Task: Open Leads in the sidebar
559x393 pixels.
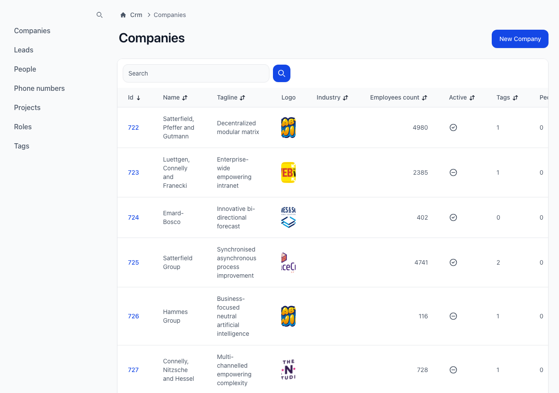Action: [x=24, y=50]
